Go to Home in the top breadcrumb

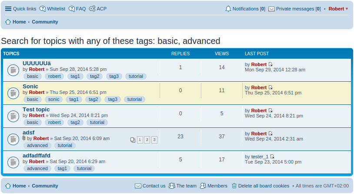coord(16,22)
